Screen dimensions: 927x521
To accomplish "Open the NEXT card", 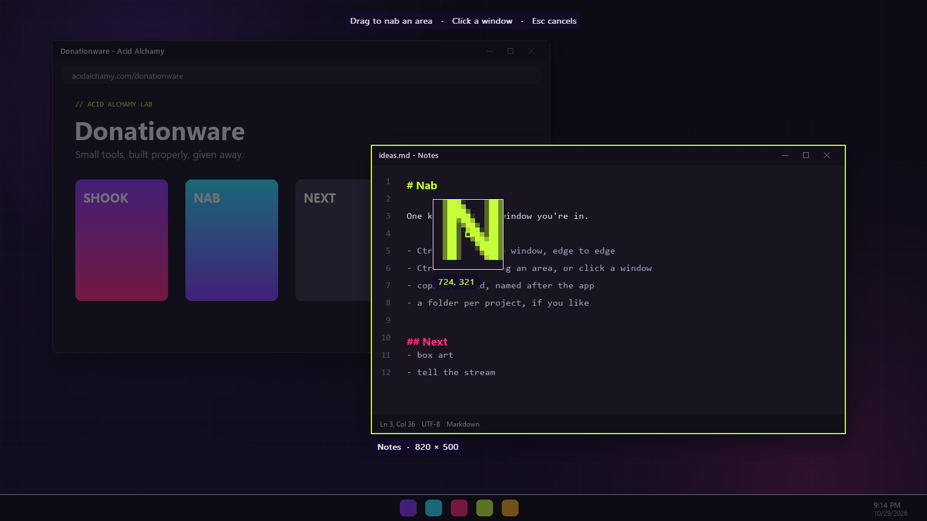I will (x=333, y=240).
